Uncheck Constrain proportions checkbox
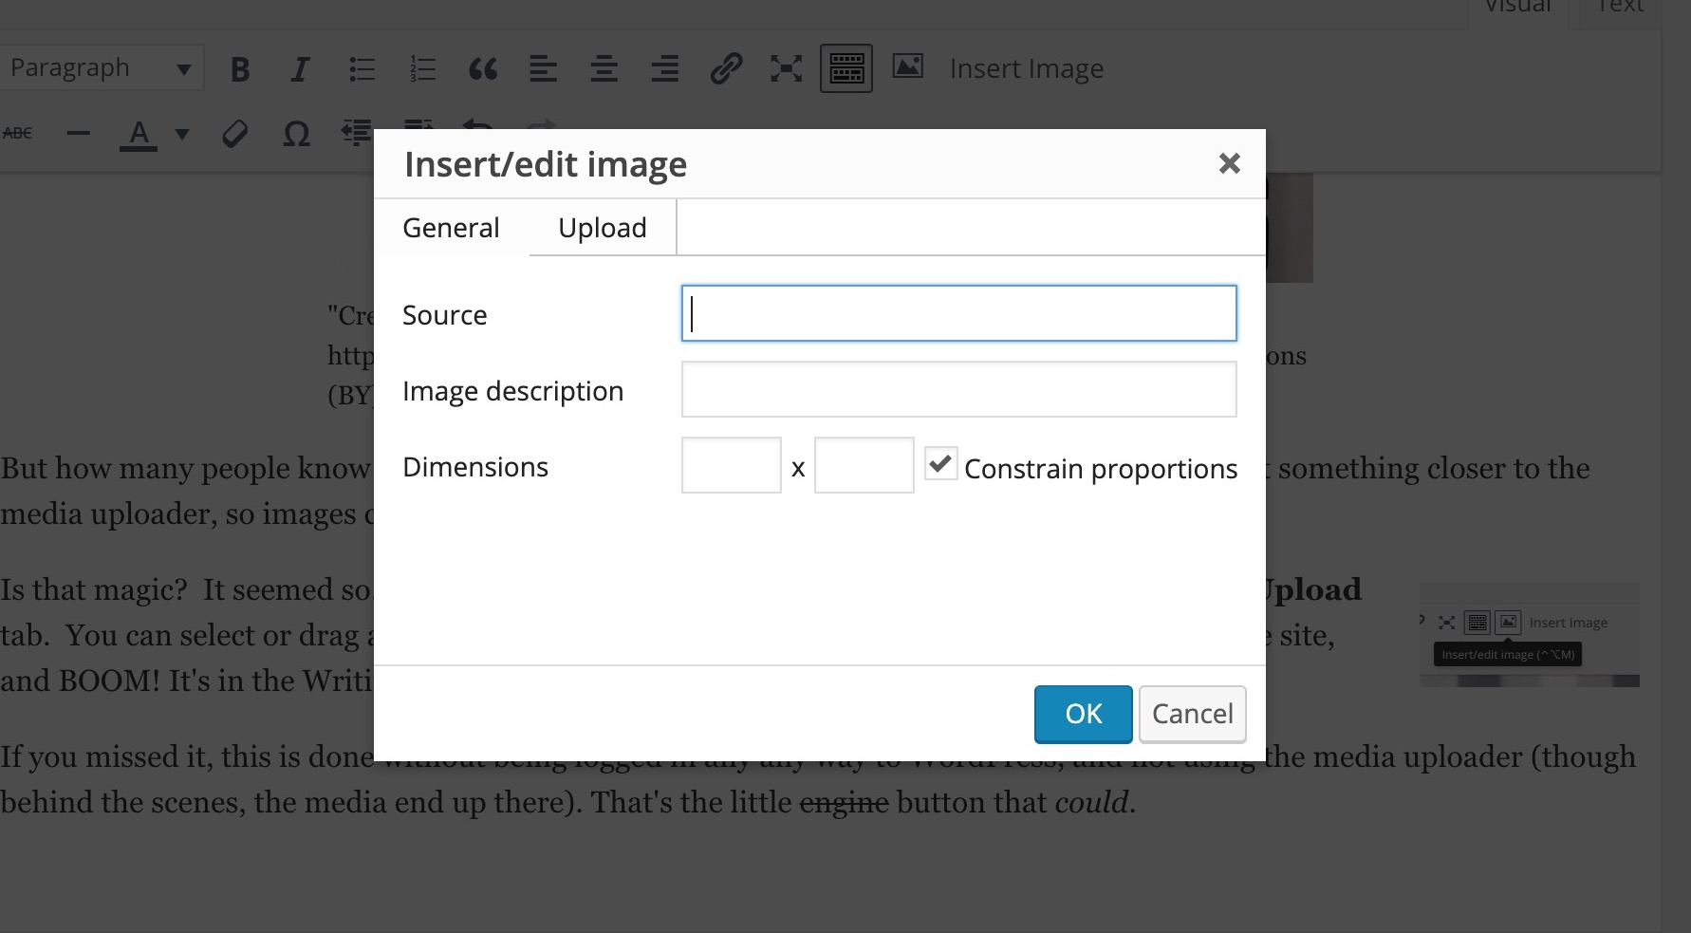The image size is (1691, 933). [940, 464]
